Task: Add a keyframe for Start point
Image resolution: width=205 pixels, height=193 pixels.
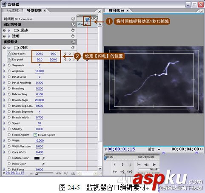Action: [x=70, y=54]
